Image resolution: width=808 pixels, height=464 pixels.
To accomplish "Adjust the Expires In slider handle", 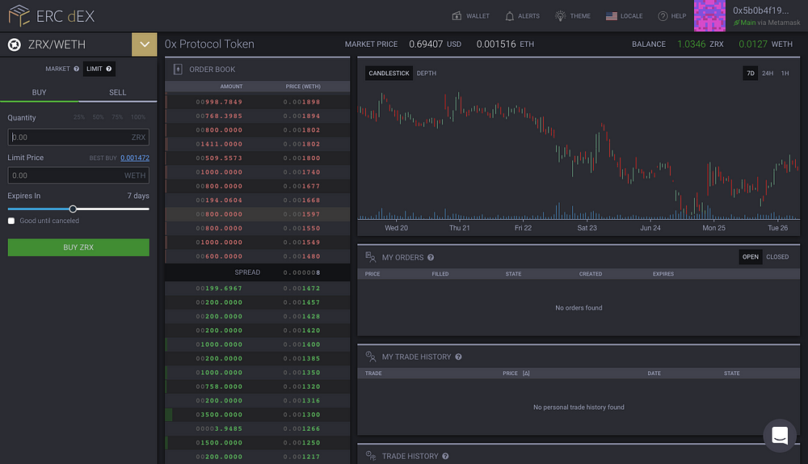I will point(74,209).
